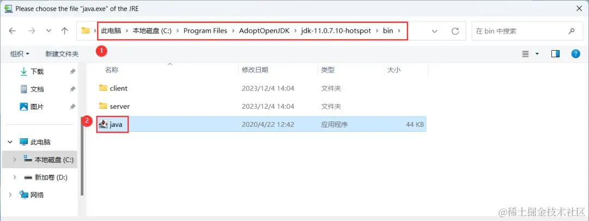The height and width of the screenshot is (221, 589).
Task: Go back with the left arrow
Action: point(13,31)
